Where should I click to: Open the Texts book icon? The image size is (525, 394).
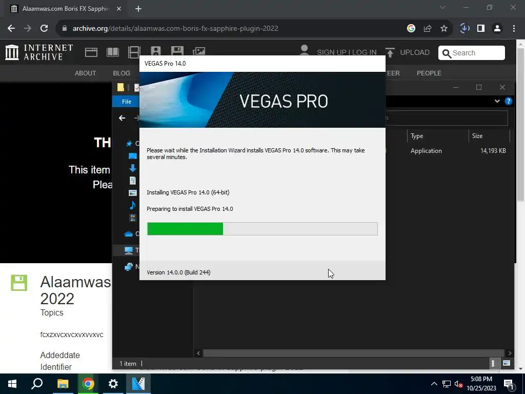tap(112, 52)
